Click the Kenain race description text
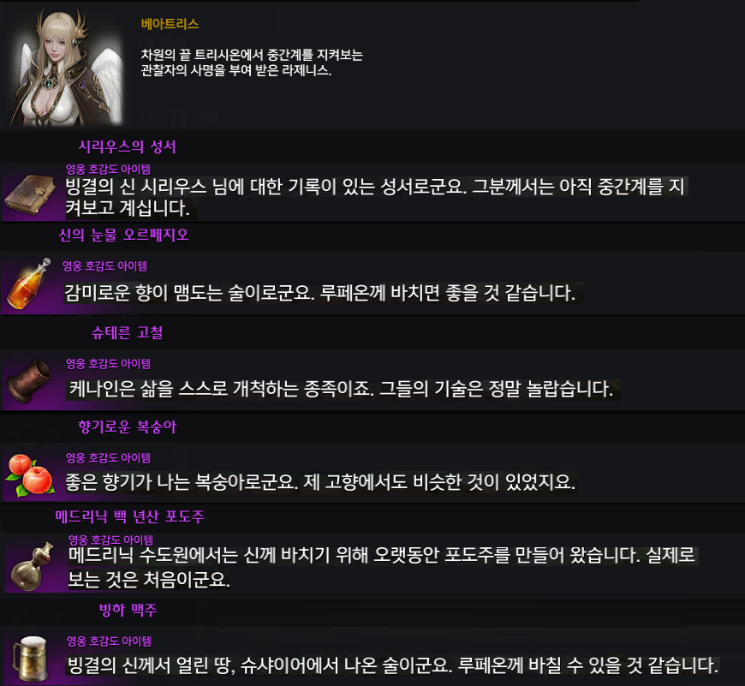The image size is (745, 686). click(x=343, y=389)
